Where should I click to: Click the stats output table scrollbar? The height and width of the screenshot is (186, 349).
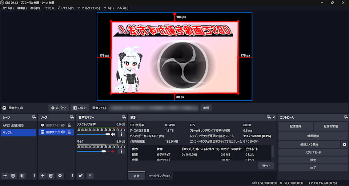point(272,151)
